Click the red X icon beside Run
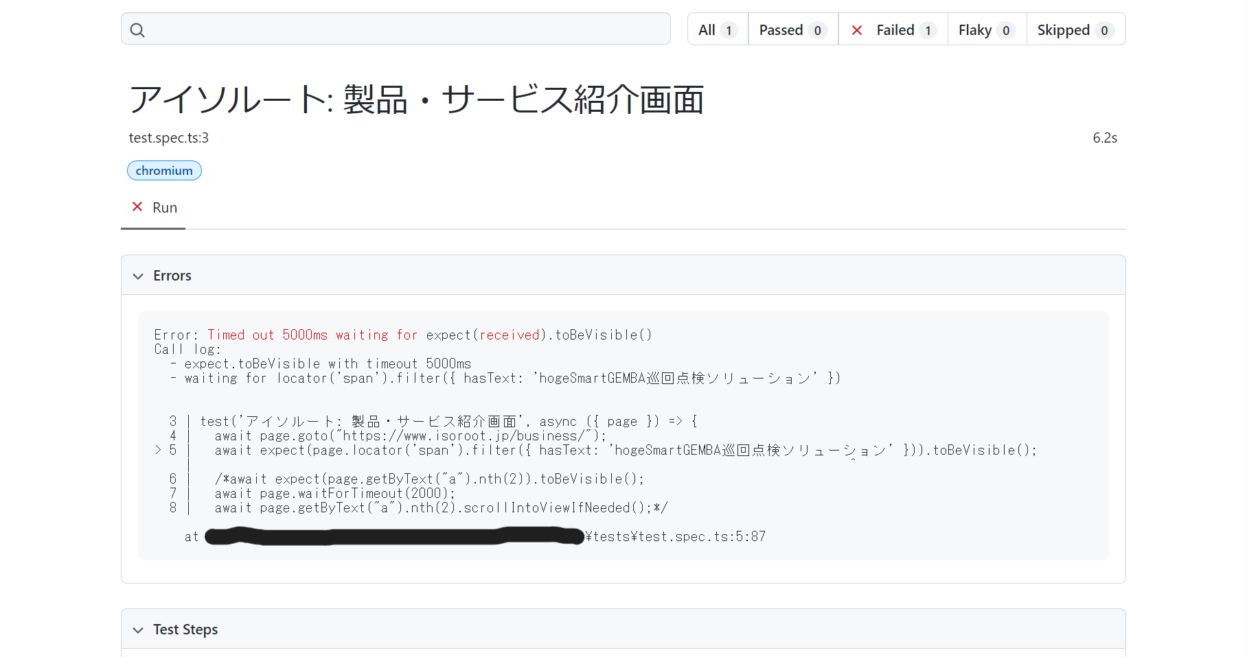1247x657 pixels. 137,207
